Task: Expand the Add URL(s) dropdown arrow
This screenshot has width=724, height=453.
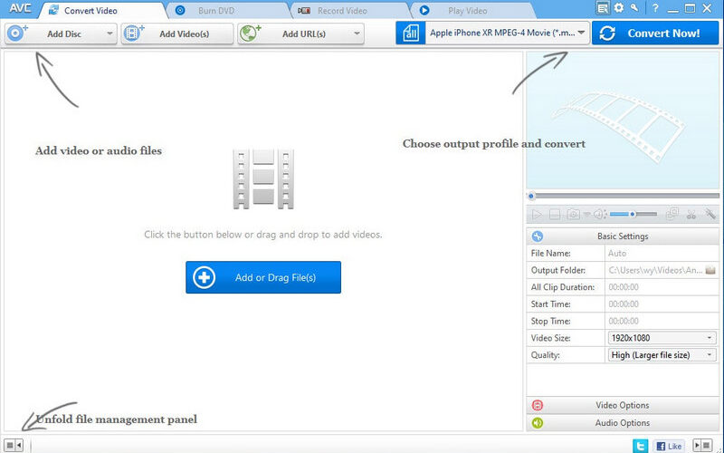Action: (x=357, y=34)
